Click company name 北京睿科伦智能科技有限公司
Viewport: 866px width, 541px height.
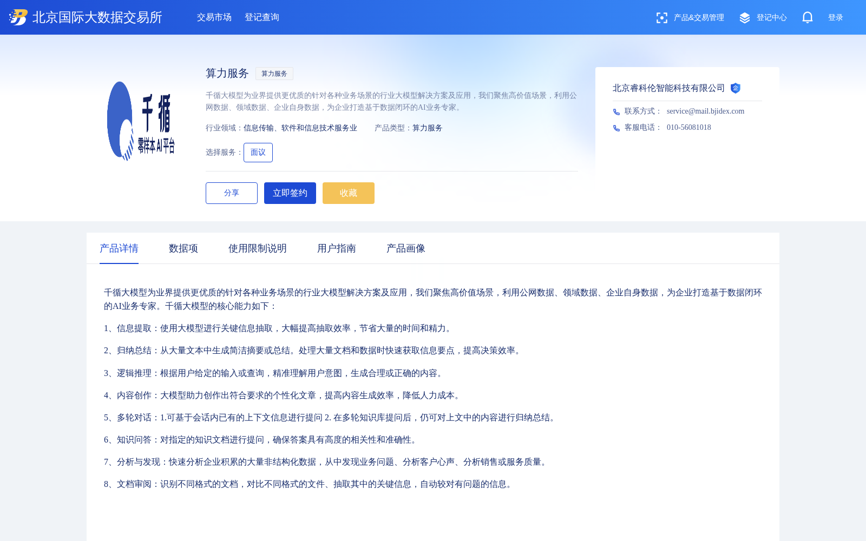(x=668, y=88)
